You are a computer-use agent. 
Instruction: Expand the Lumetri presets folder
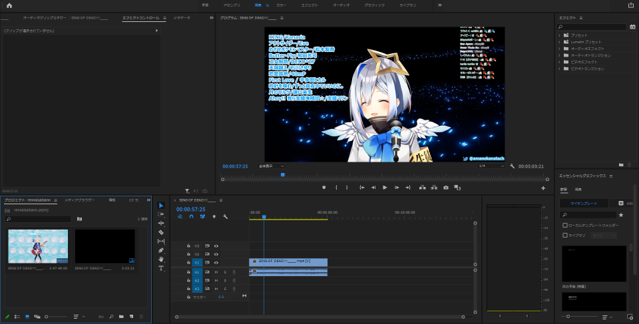tap(559, 42)
